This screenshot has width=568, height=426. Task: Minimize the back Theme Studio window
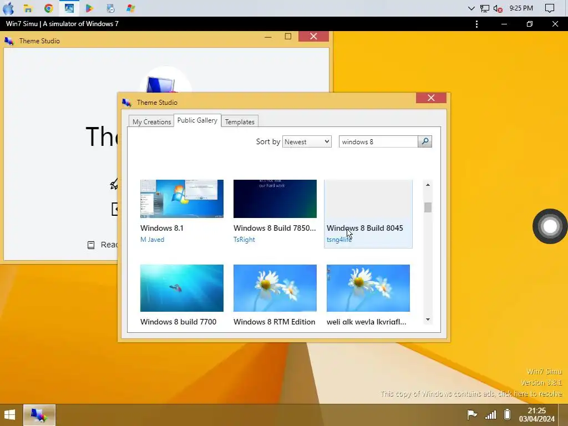tap(268, 37)
